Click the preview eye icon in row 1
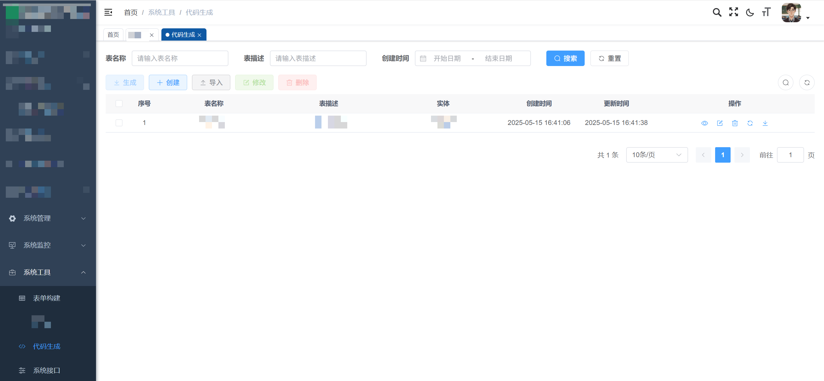Viewport: 824px width, 381px height. tap(704, 123)
